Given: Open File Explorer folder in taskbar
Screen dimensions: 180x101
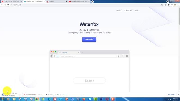Looking at the screenshot, I should pyautogui.click(x=14, y=99).
